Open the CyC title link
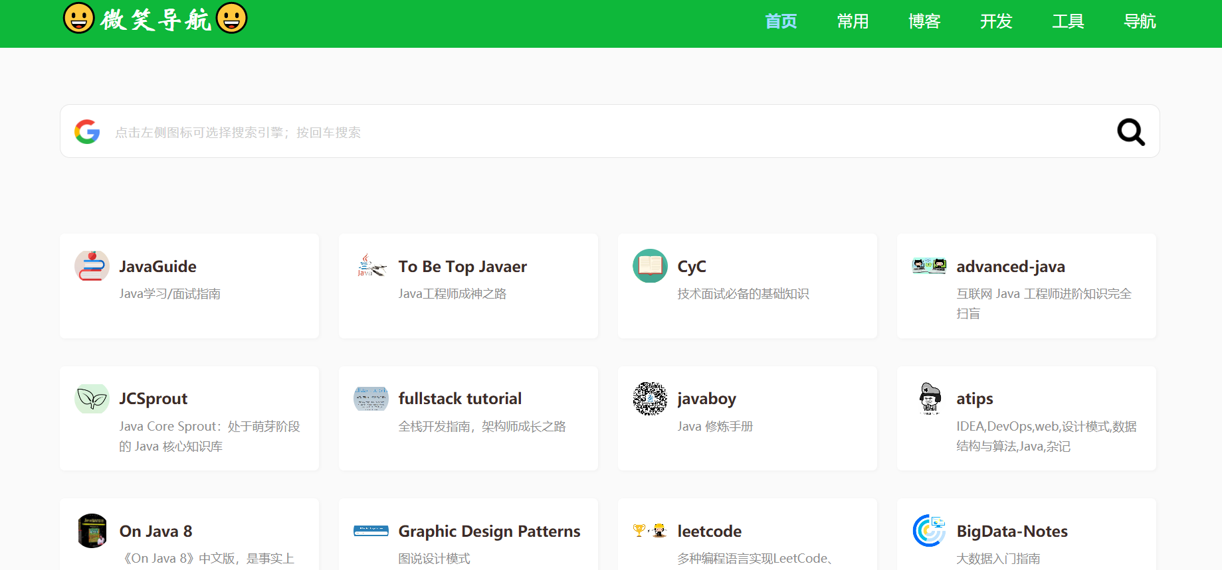 [692, 266]
